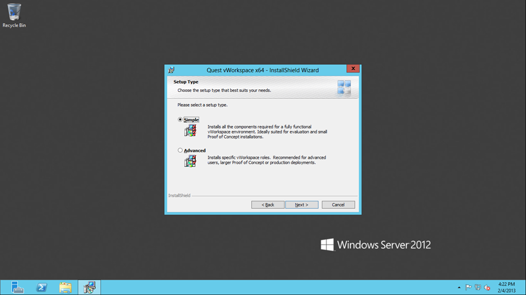
Task: Click the 'Please select a setup type.' text
Action: click(202, 105)
